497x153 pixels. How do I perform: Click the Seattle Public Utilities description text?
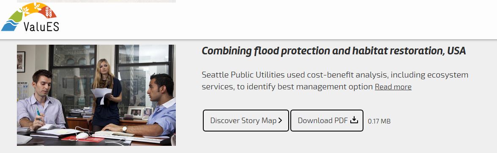(335, 81)
